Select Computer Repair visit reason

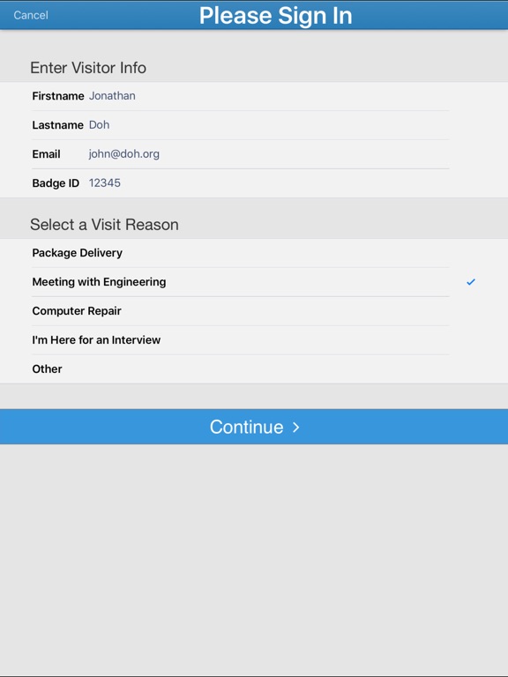coord(254,311)
